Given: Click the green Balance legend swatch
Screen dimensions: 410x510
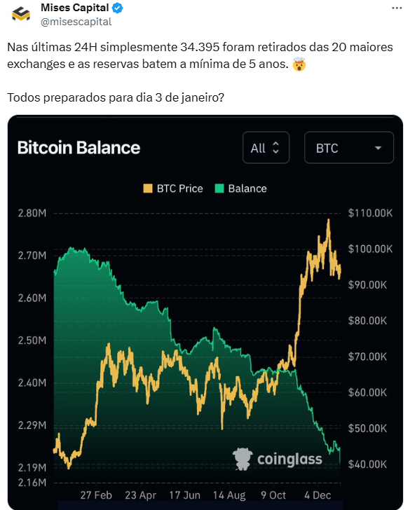Looking at the screenshot, I should (219, 188).
